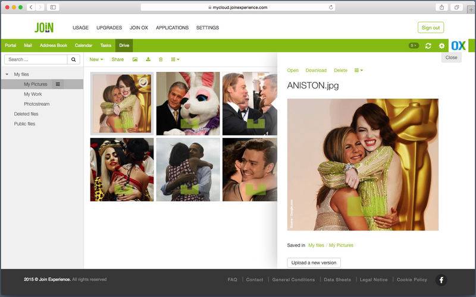Click the browser back arrow

[31, 7]
